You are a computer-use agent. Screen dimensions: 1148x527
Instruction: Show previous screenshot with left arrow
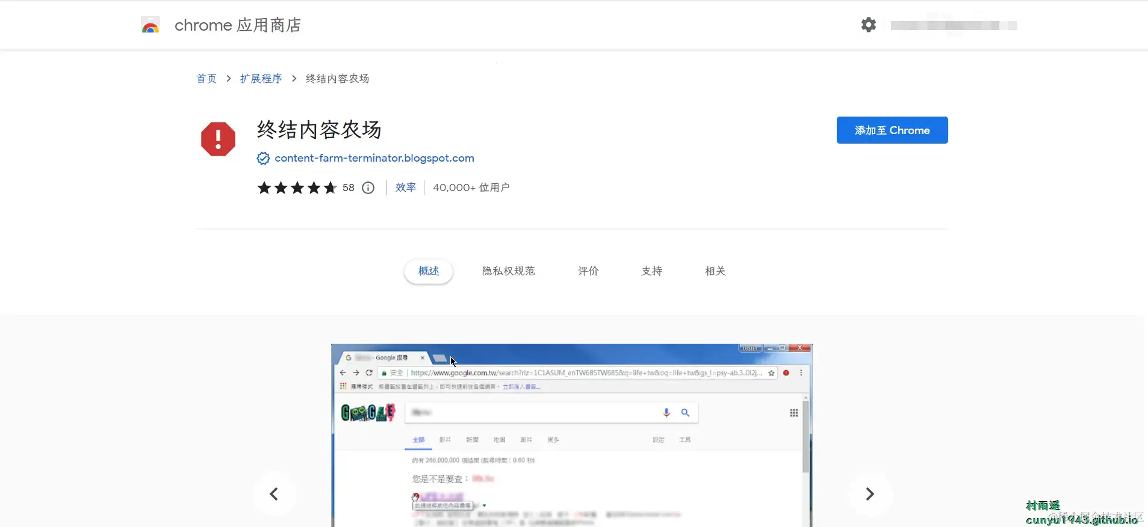(274, 494)
